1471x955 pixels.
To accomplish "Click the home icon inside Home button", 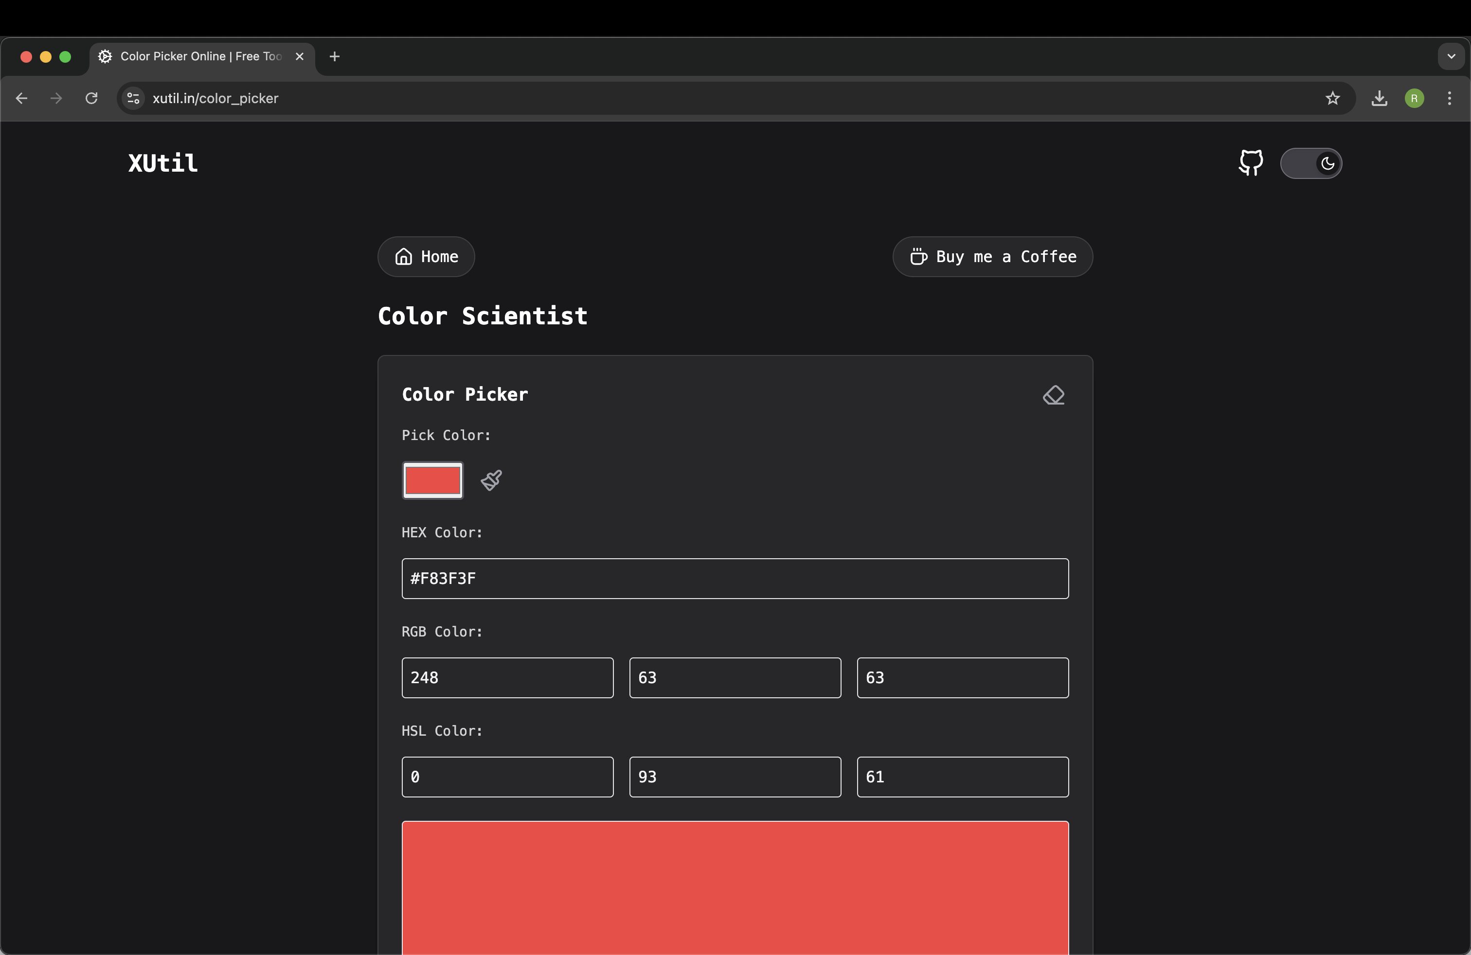I will [404, 256].
